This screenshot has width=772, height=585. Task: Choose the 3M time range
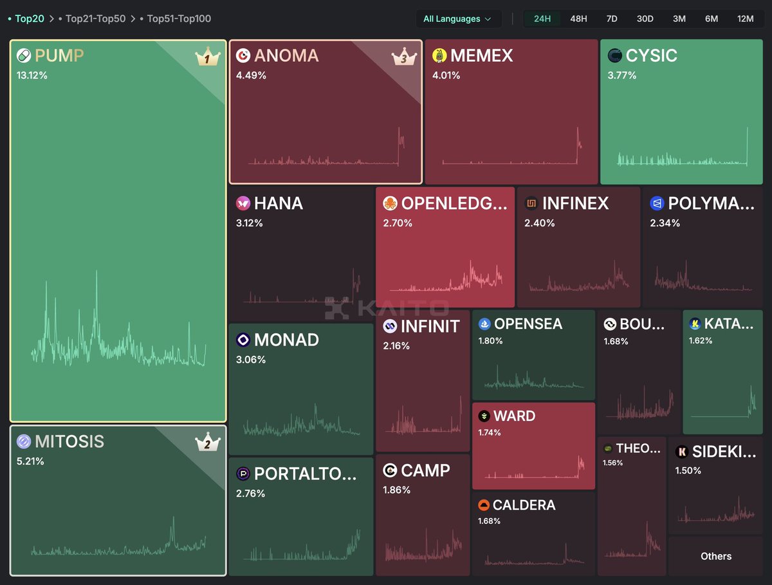(679, 19)
